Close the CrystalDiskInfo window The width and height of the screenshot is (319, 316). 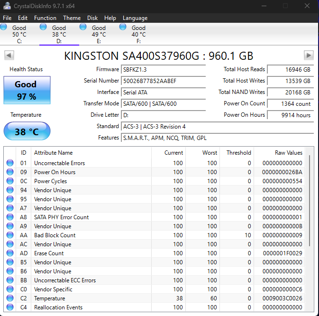[x=307, y=6]
